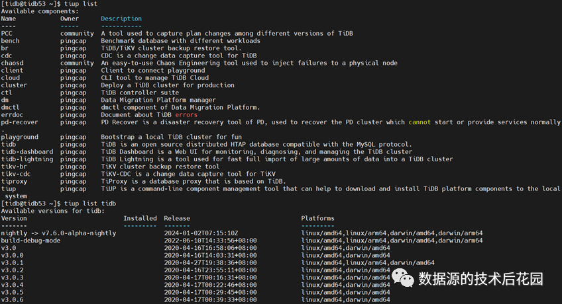Click the tiproxy component name
562x304 pixels.
15,181
